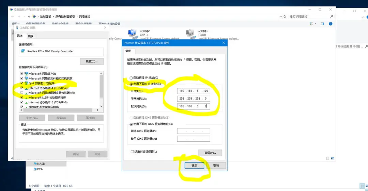This screenshot has height=191, width=368.
Task: Click the change view icon in toolbar
Action: coord(311,24)
